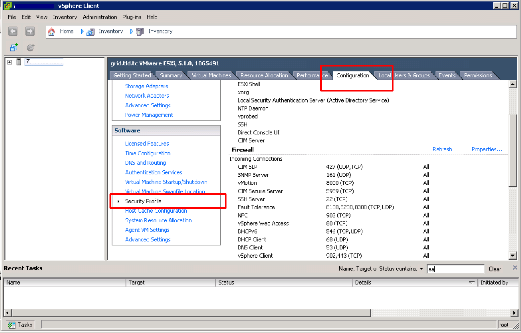Click the Recent Tasks horizontal scroll-right arrow
The height and width of the screenshot is (333, 521).
515,313
